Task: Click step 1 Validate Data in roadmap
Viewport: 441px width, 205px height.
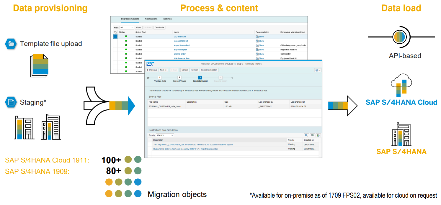Action: tap(160, 78)
